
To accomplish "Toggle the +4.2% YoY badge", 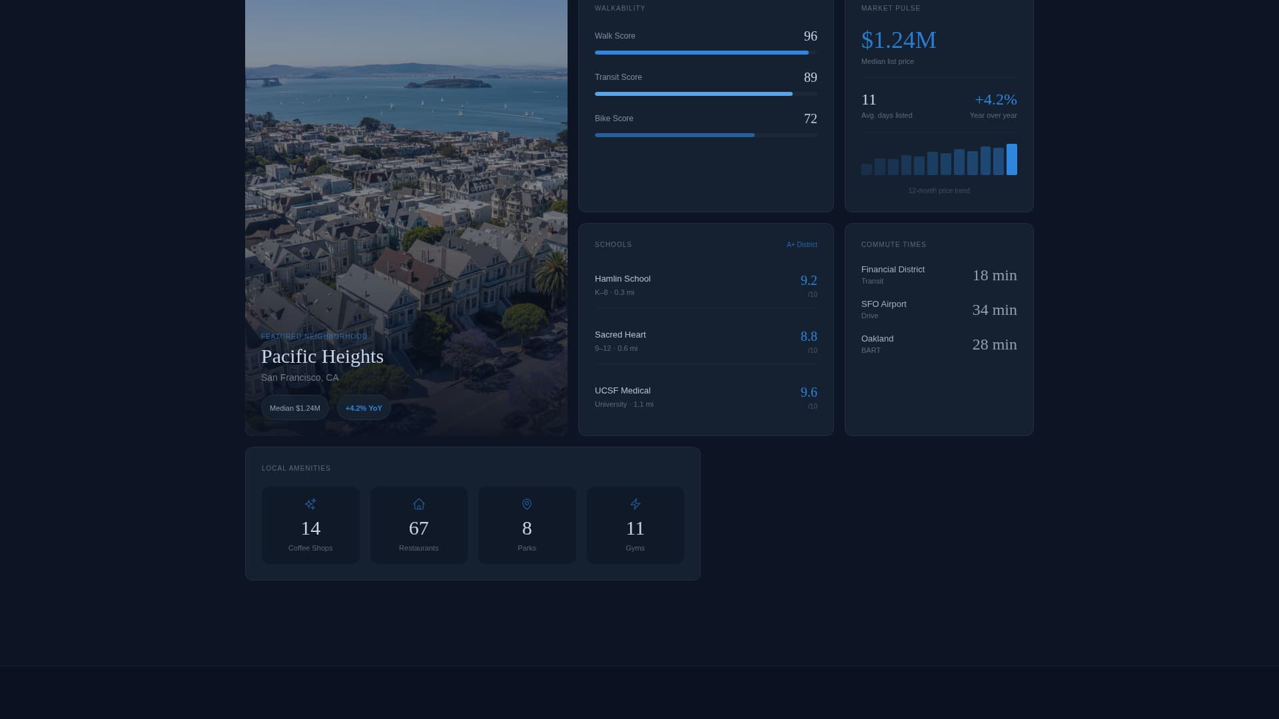I will point(364,408).
